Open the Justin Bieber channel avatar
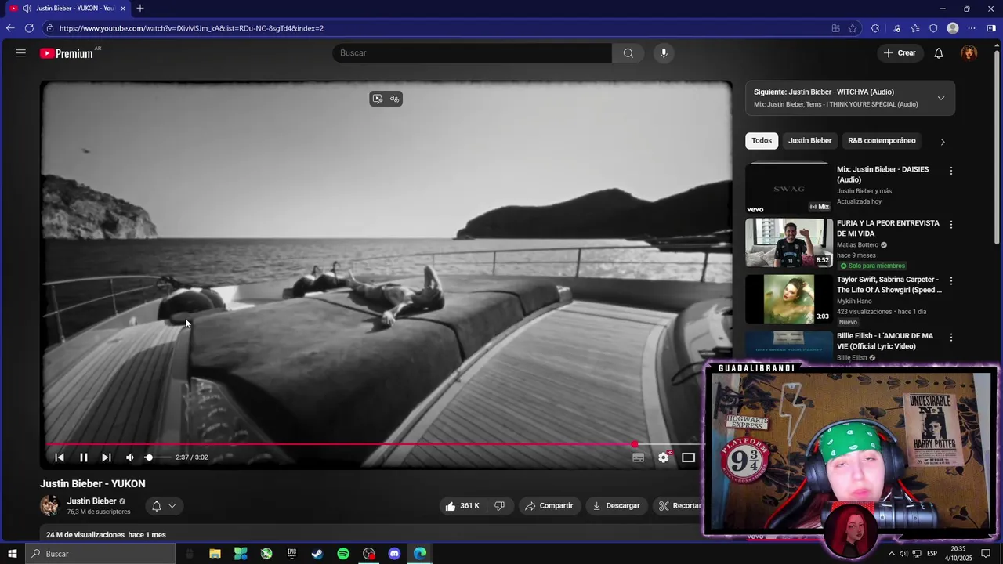Screen dimensions: 1003x564 coord(49,506)
